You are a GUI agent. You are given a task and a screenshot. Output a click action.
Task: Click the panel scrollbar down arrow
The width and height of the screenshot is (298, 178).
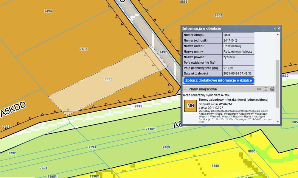click(x=278, y=122)
